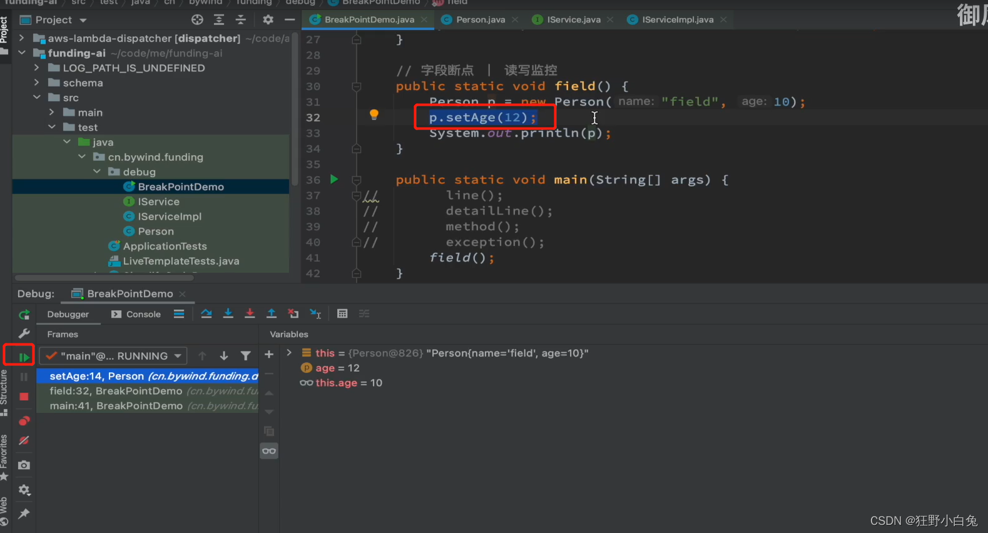Click the Pin Tab icon
The image size is (988, 533).
point(24,514)
